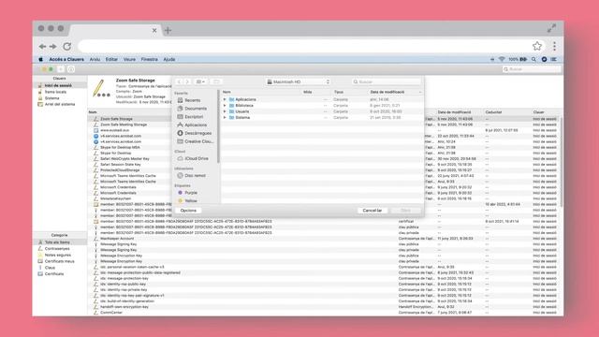
Task: Expand the Biblioteca folder triangle
Action: 225,106
